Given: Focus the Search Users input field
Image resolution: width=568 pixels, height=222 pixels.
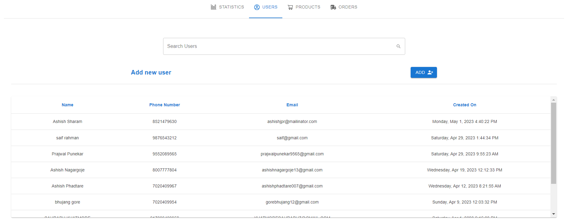Looking at the screenshot, I should tap(278, 46).
